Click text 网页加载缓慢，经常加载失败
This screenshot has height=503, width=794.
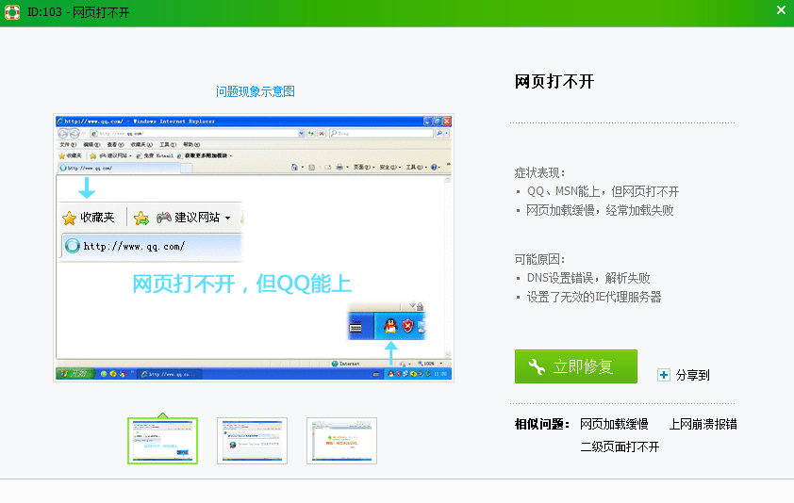coord(600,210)
